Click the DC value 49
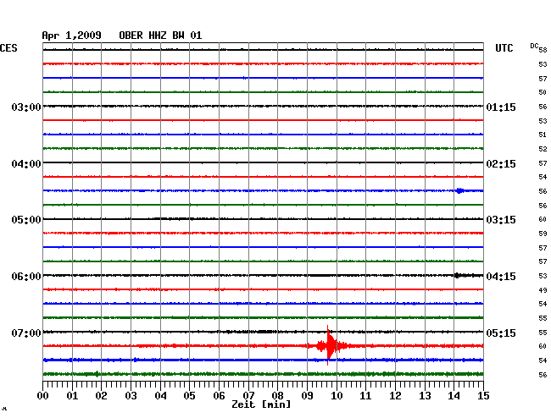Viewport: 551px width, 418px height. point(543,290)
